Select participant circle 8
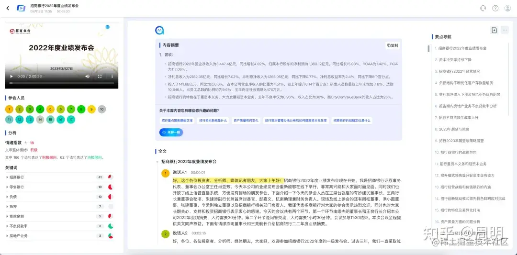Screen dimensions: 517x255 (x=81, y=110)
